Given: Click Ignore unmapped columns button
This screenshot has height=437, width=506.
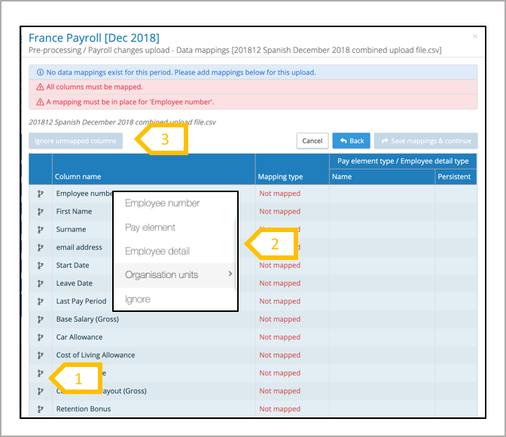Looking at the screenshot, I should 75,141.
